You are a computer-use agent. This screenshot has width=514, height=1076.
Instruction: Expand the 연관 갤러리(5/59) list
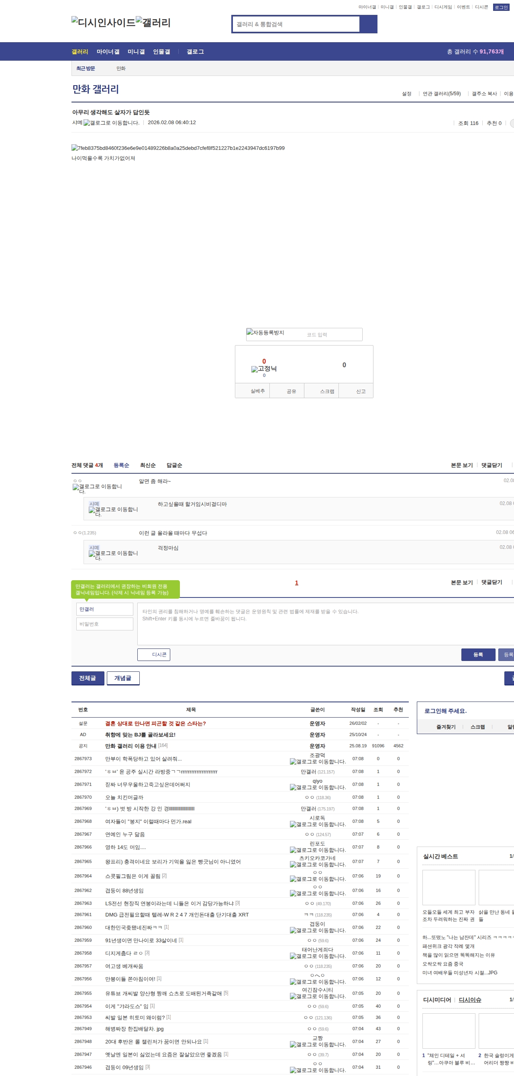441,94
